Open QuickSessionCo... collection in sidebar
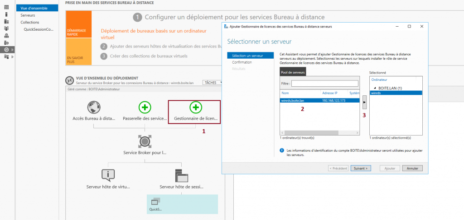This screenshot has width=464, height=220. pos(39,29)
